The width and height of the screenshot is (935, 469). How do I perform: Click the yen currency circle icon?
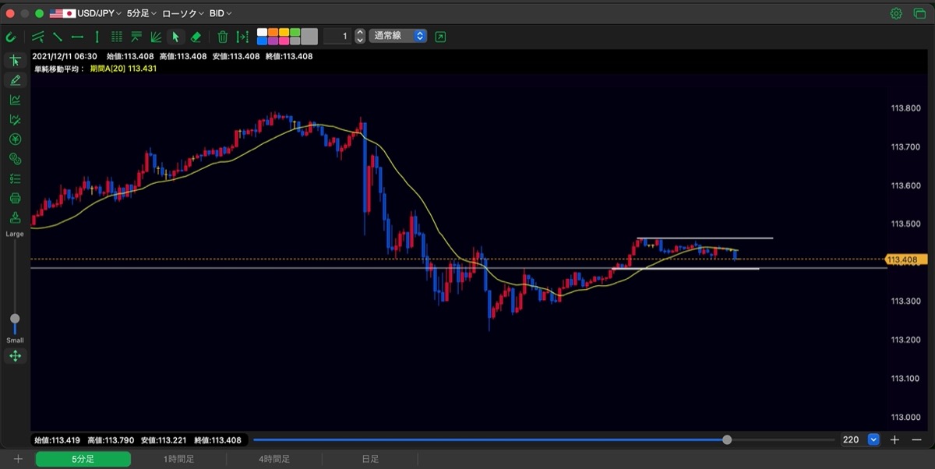15,139
